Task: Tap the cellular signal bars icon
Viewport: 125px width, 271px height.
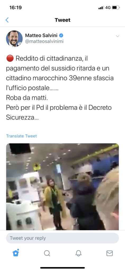Action: pos(101,8)
